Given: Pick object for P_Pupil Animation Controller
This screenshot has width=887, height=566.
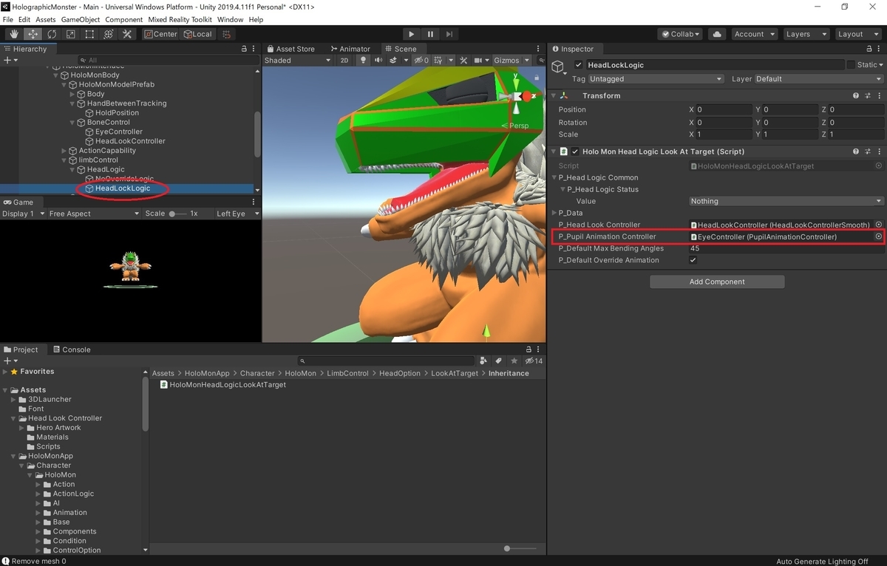Looking at the screenshot, I should pos(879,236).
